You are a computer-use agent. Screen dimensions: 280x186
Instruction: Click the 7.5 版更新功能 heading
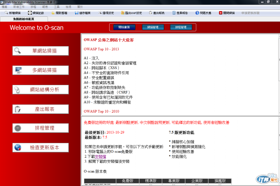coord(181,133)
